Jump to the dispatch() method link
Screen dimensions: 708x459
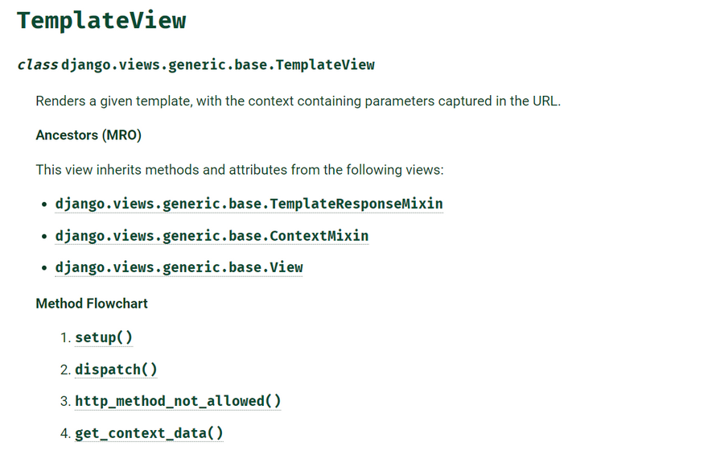(116, 370)
